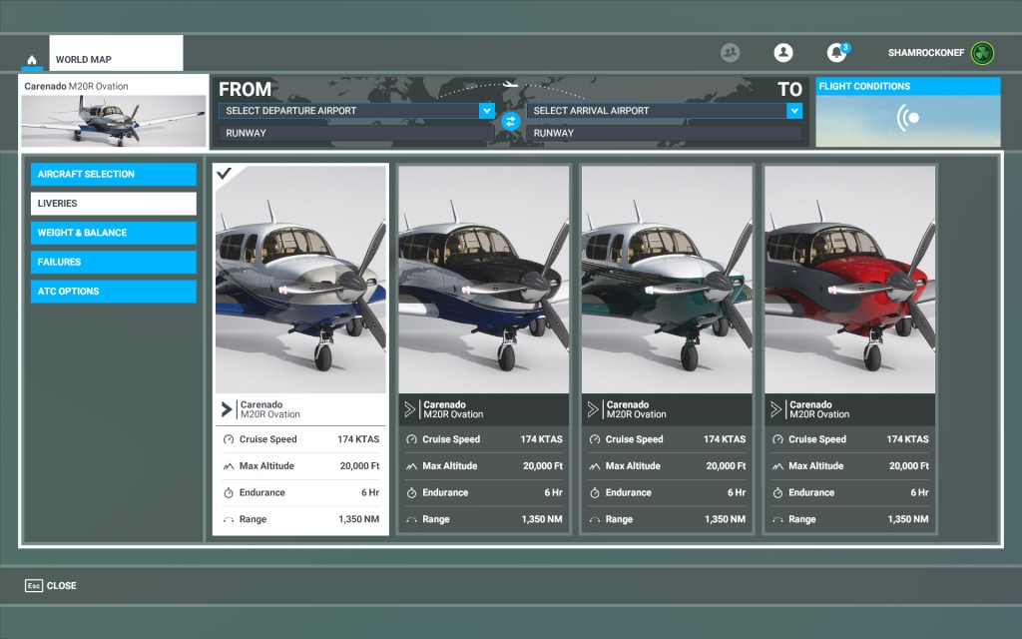Swap departure and arrival airports

pos(510,121)
